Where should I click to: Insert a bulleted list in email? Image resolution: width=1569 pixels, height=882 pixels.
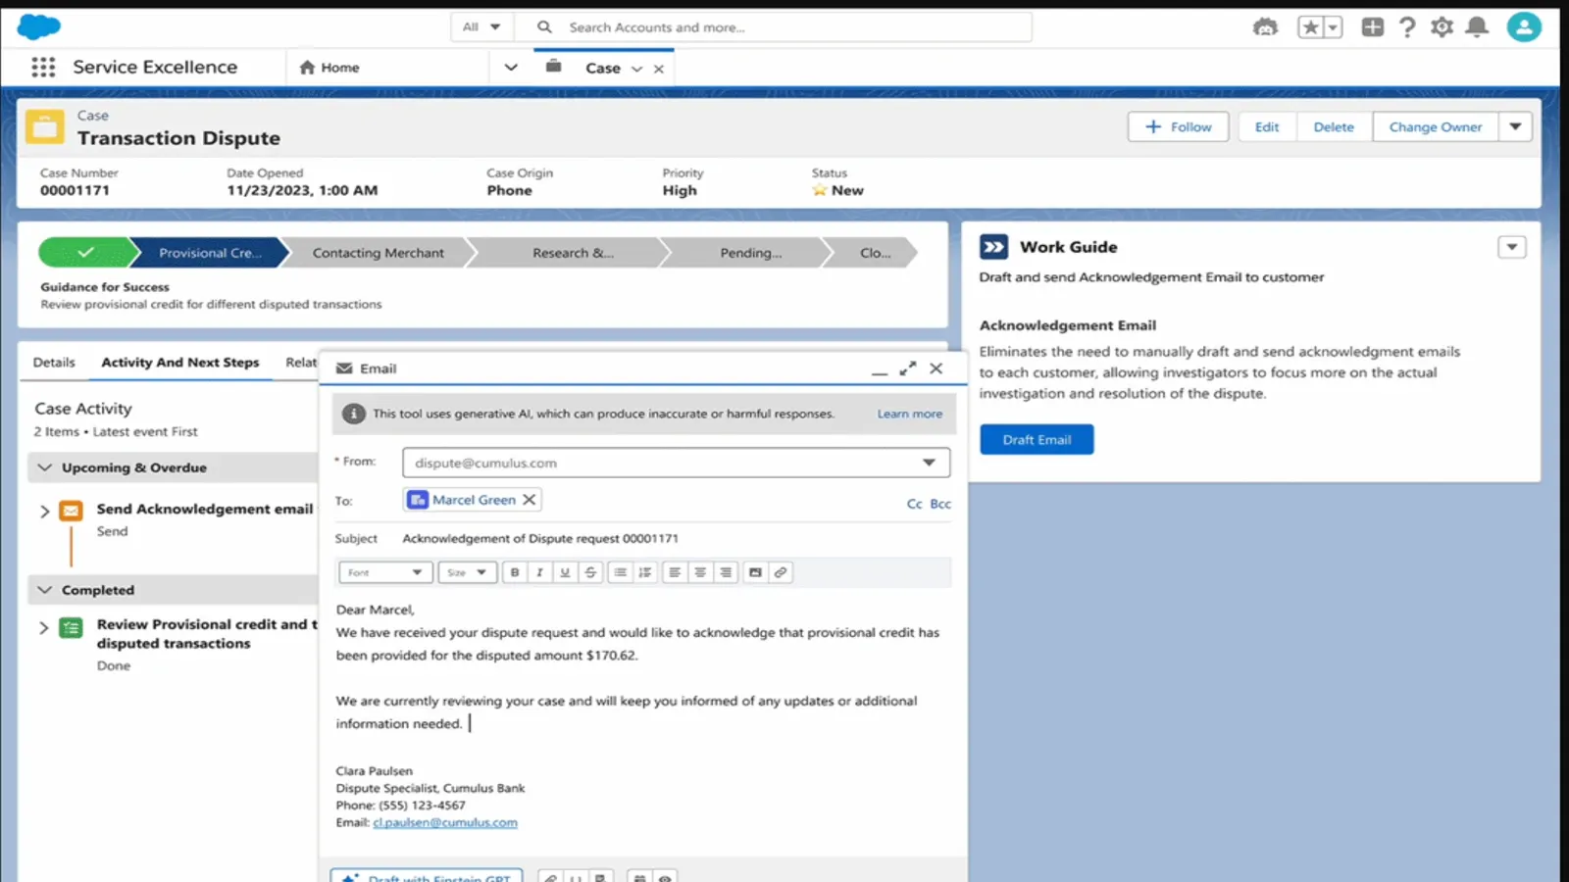point(620,572)
